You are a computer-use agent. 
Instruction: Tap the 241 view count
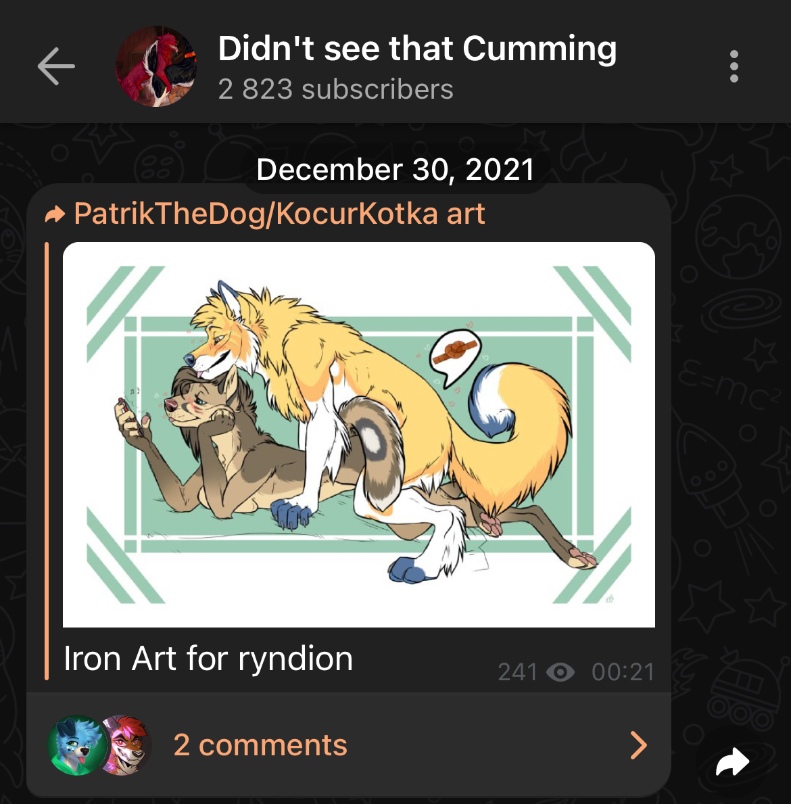pyautogui.click(x=517, y=671)
